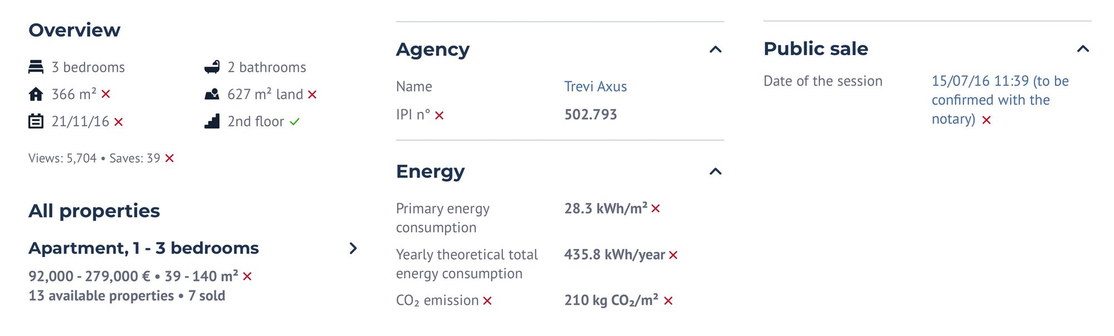The height and width of the screenshot is (336, 1114).
Task: Open the 15/07/16 11:39 session date link
Action: pos(1000,100)
